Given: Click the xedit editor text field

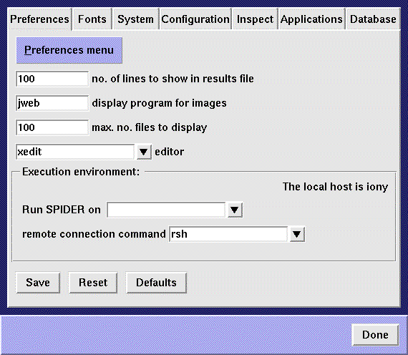Looking at the screenshot, I should 75,152.
